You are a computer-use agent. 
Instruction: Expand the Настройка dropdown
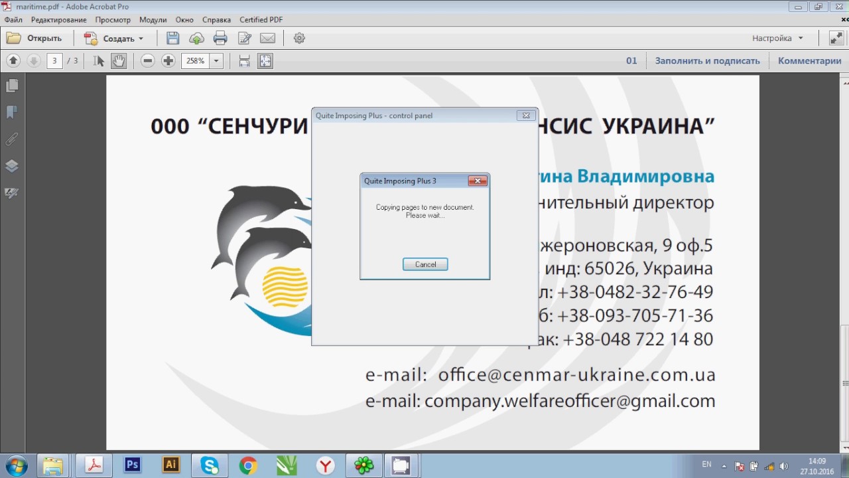coord(777,39)
